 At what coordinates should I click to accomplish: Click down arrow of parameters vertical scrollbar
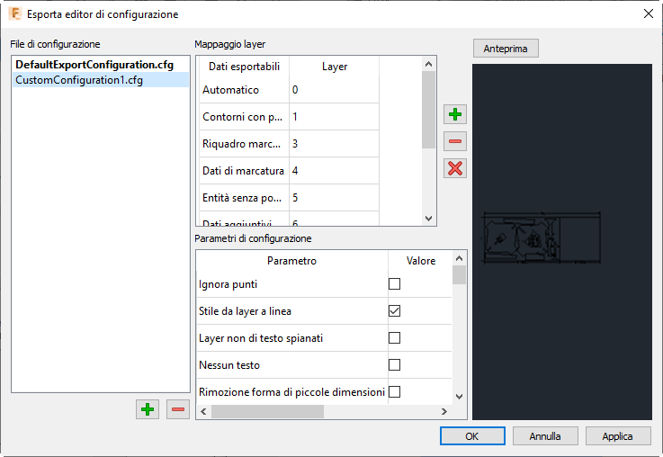459,397
